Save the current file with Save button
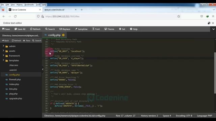Viewport: 216px width, 121px height. [6, 29]
